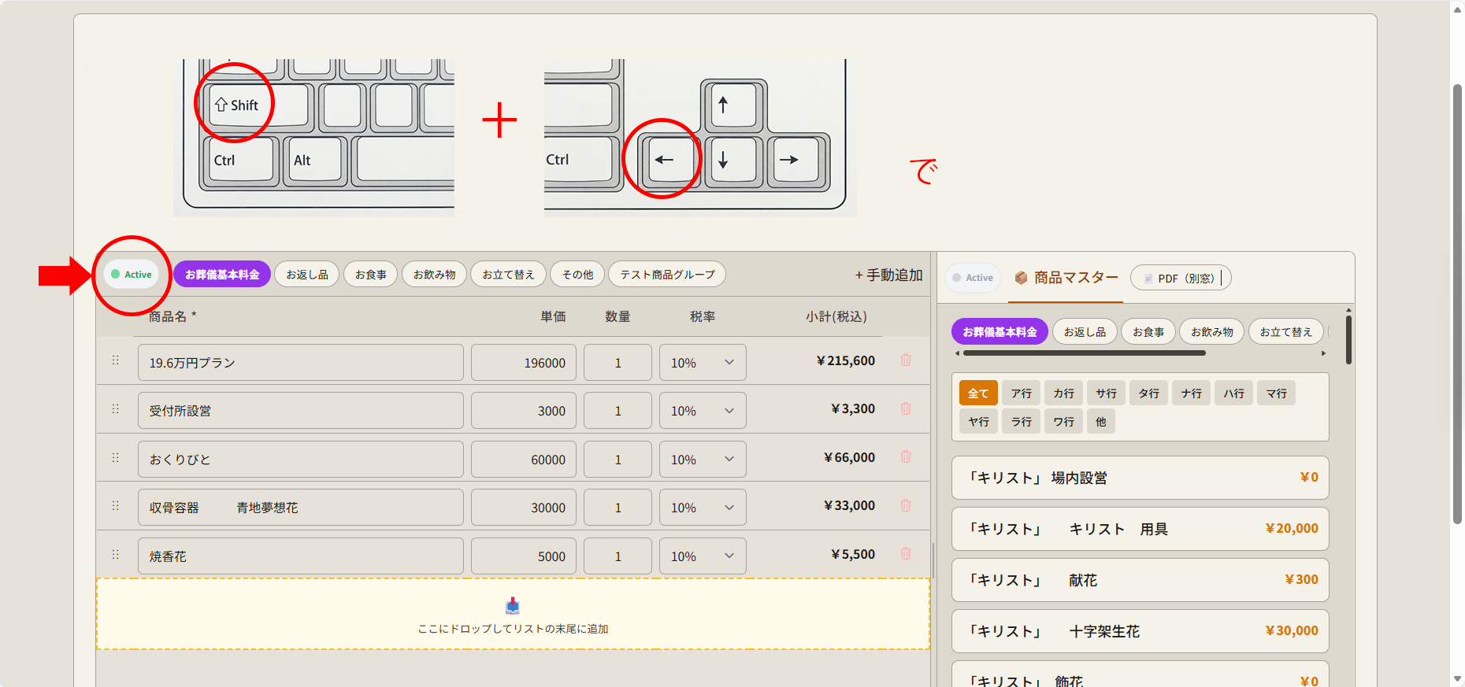Select その他 category tab
This screenshot has width=1465, height=687.
click(x=577, y=275)
